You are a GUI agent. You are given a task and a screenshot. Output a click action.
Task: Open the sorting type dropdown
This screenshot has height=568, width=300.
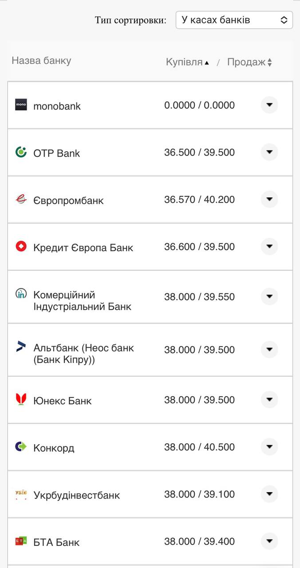coord(234,20)
